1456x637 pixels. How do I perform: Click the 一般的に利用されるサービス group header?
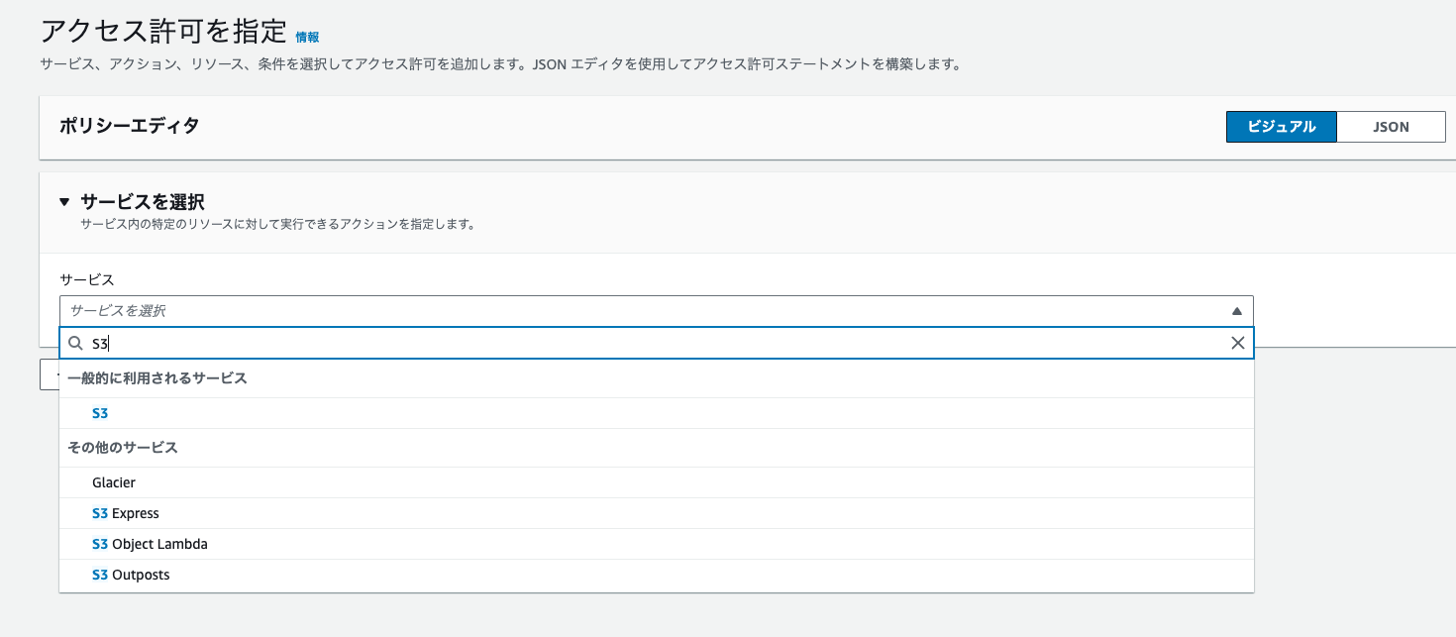tap(156, 378)
